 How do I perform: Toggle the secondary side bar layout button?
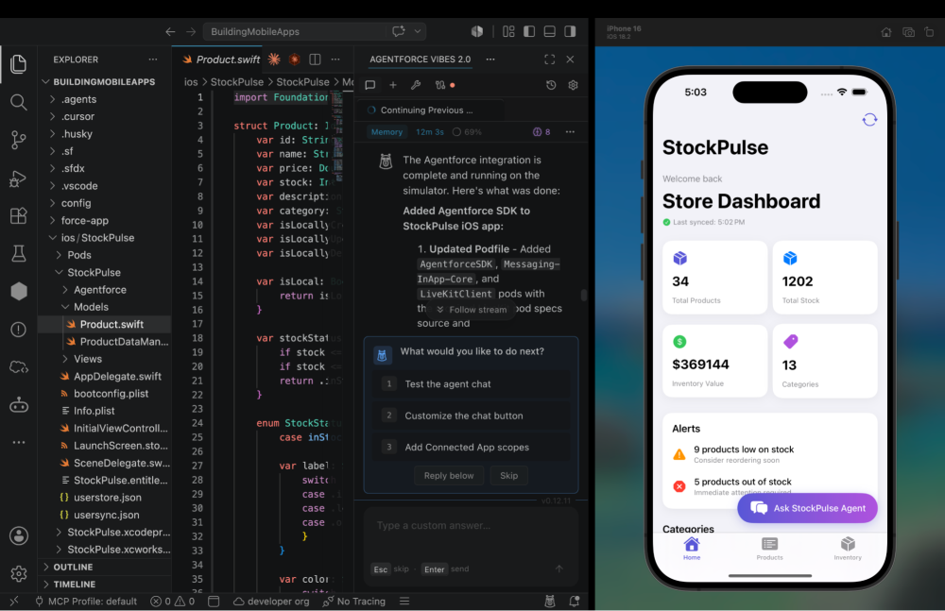pos(570,31)
